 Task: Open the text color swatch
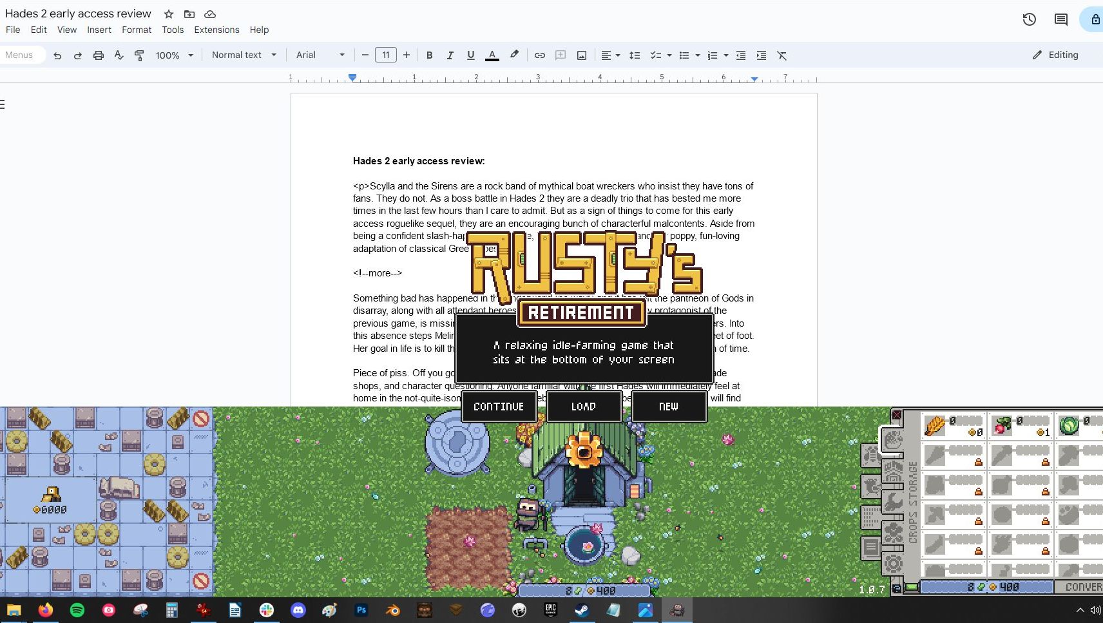pyautogui.click(x=492, y=55)
